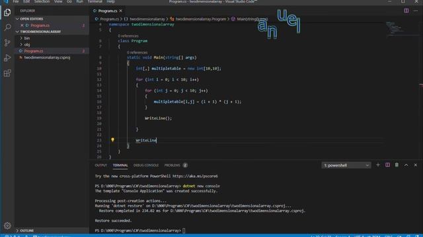Open the Manage gear settings
Image resolution: width=423 pixels, height=237 pixels.
pyautogui.click(x=7, y=225)
